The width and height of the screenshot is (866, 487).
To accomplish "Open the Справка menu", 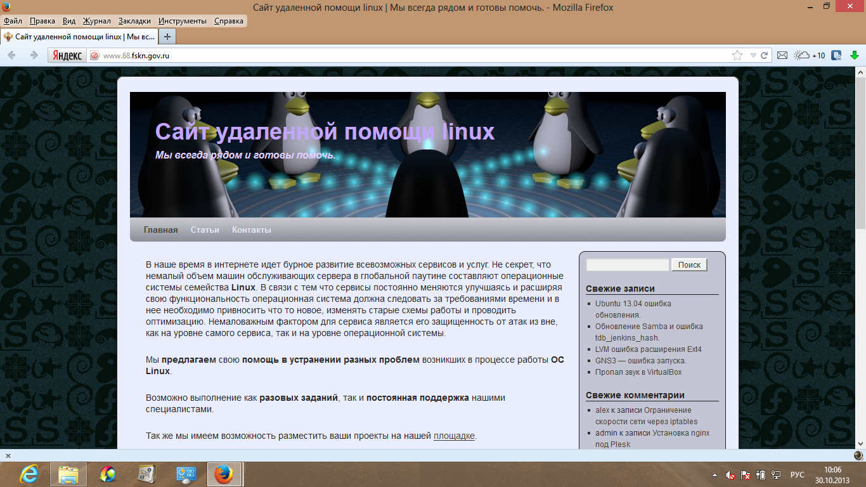I will tap(229, 20).
